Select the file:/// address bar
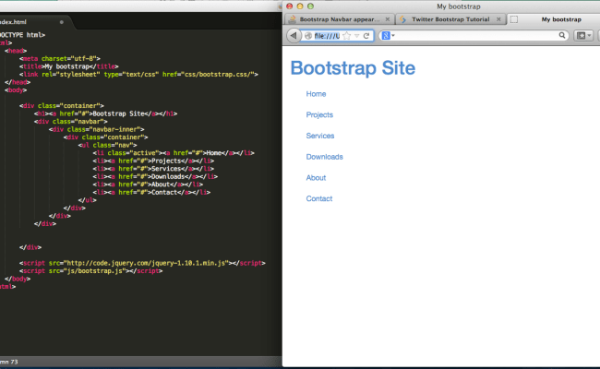This screenshot has height=369, width=600. (327, 36)
